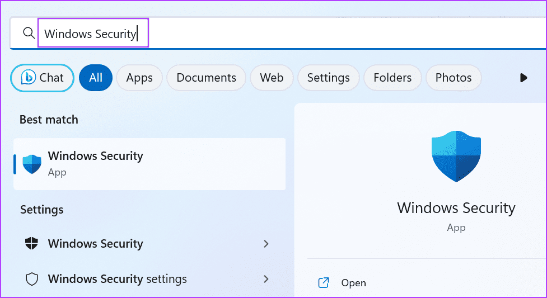Click the search magnifier icon
This screenshot has height=298, width=547.
click(29, 33)
